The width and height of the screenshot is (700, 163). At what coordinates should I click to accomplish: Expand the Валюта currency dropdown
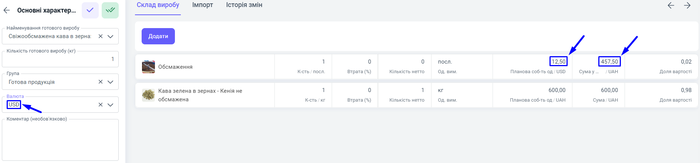110,105
